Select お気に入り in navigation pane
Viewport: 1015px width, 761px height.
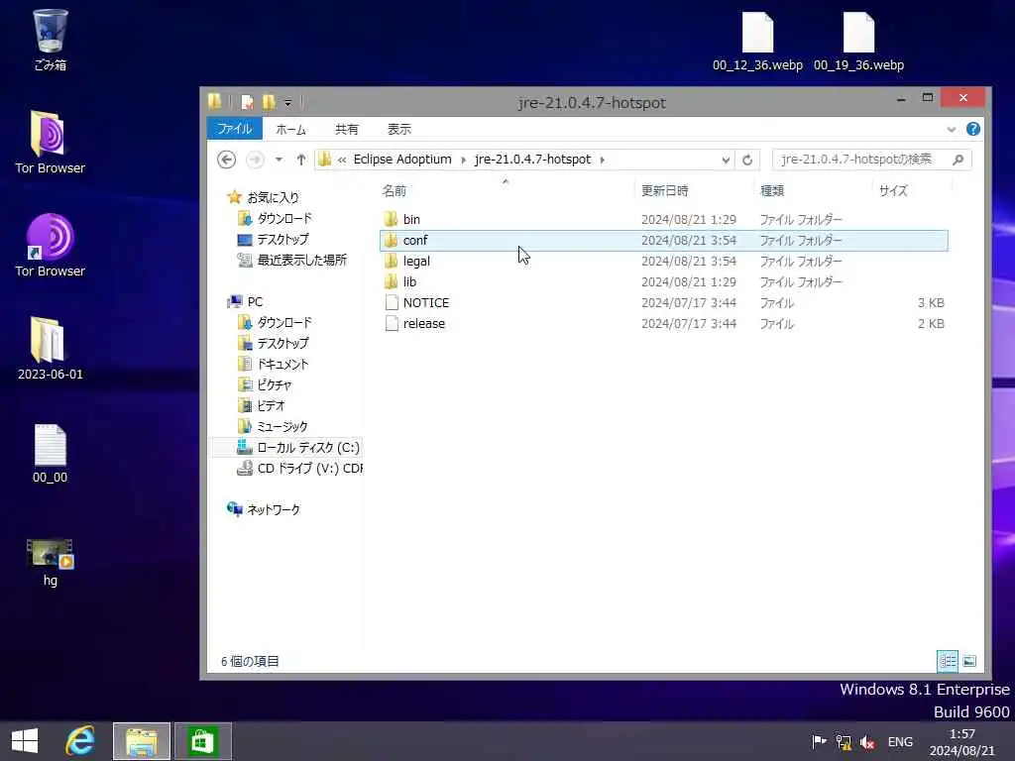coord(263,197)
